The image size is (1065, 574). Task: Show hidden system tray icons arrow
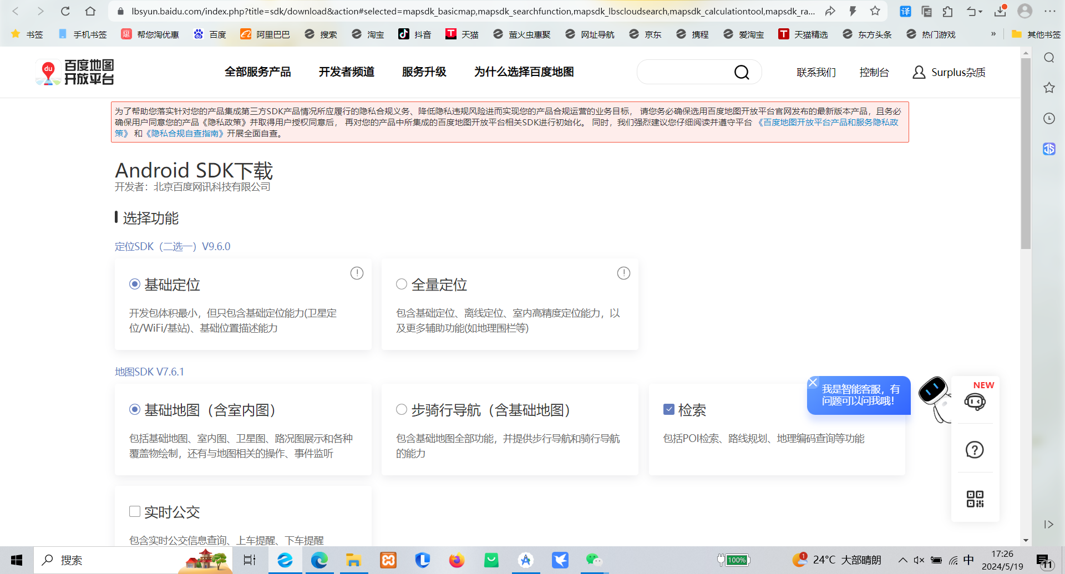point(903,560)
